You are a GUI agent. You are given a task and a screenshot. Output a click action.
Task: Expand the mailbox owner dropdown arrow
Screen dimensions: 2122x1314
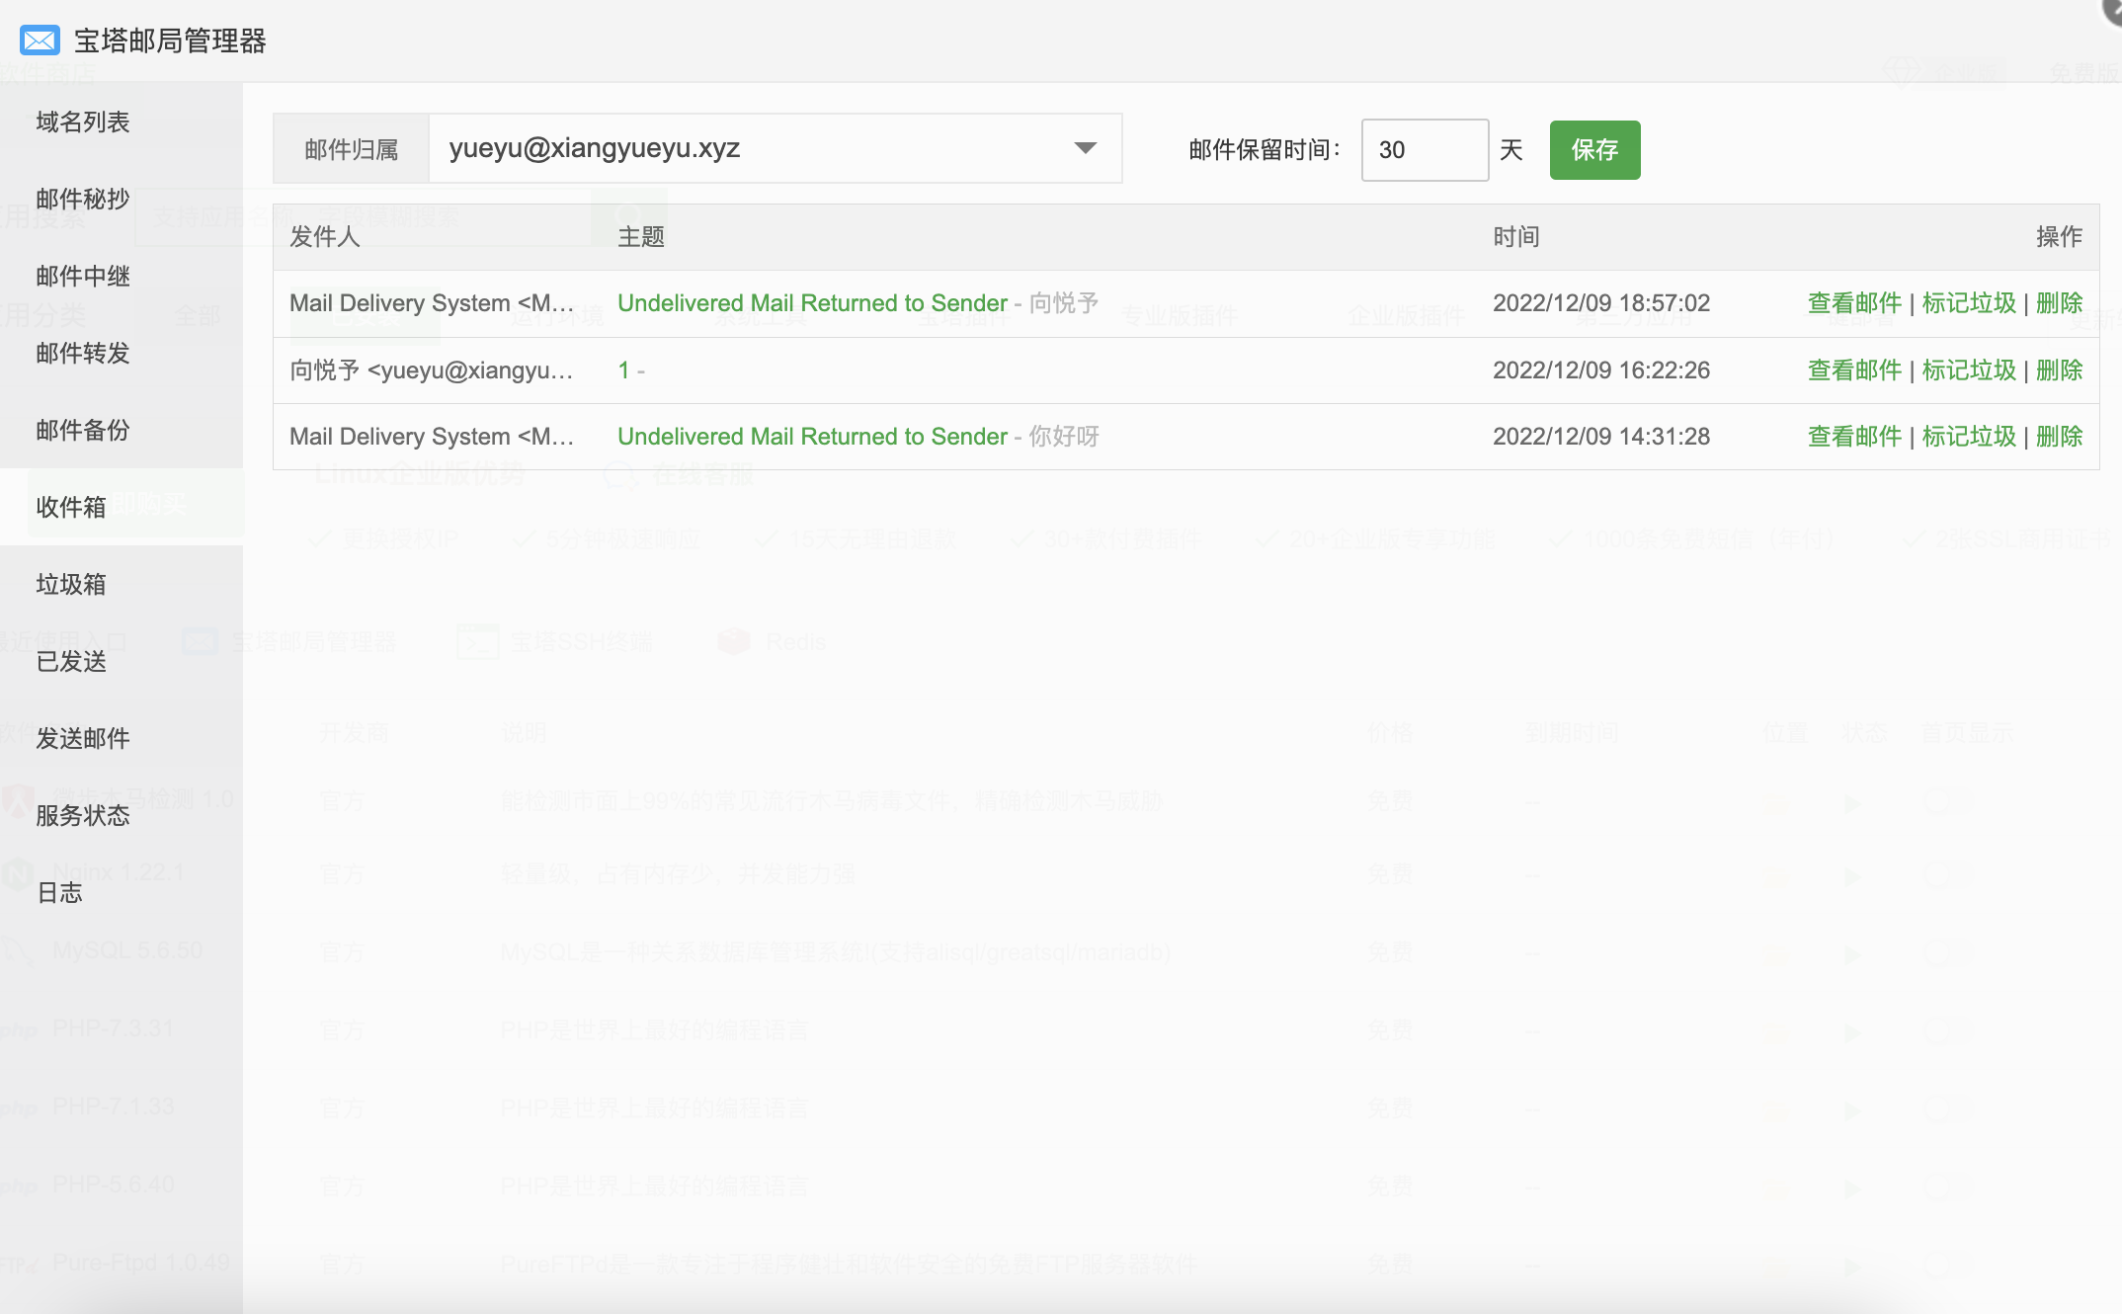[1085, 148]
